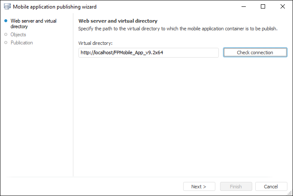Click the grey bullet beside the Objects step
This screenshot has width=293, height=196.
coord(6,35)
